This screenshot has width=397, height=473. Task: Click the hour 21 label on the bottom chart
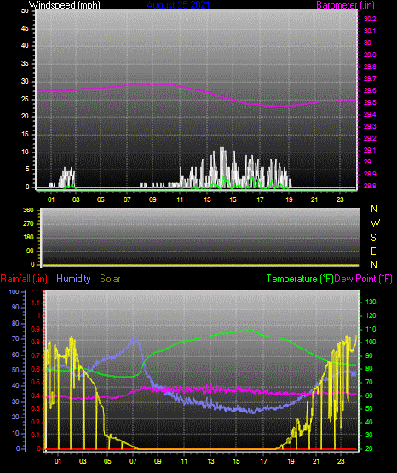pos(316,461)
